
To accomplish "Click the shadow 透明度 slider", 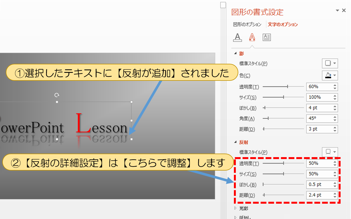I will (283, 87).
